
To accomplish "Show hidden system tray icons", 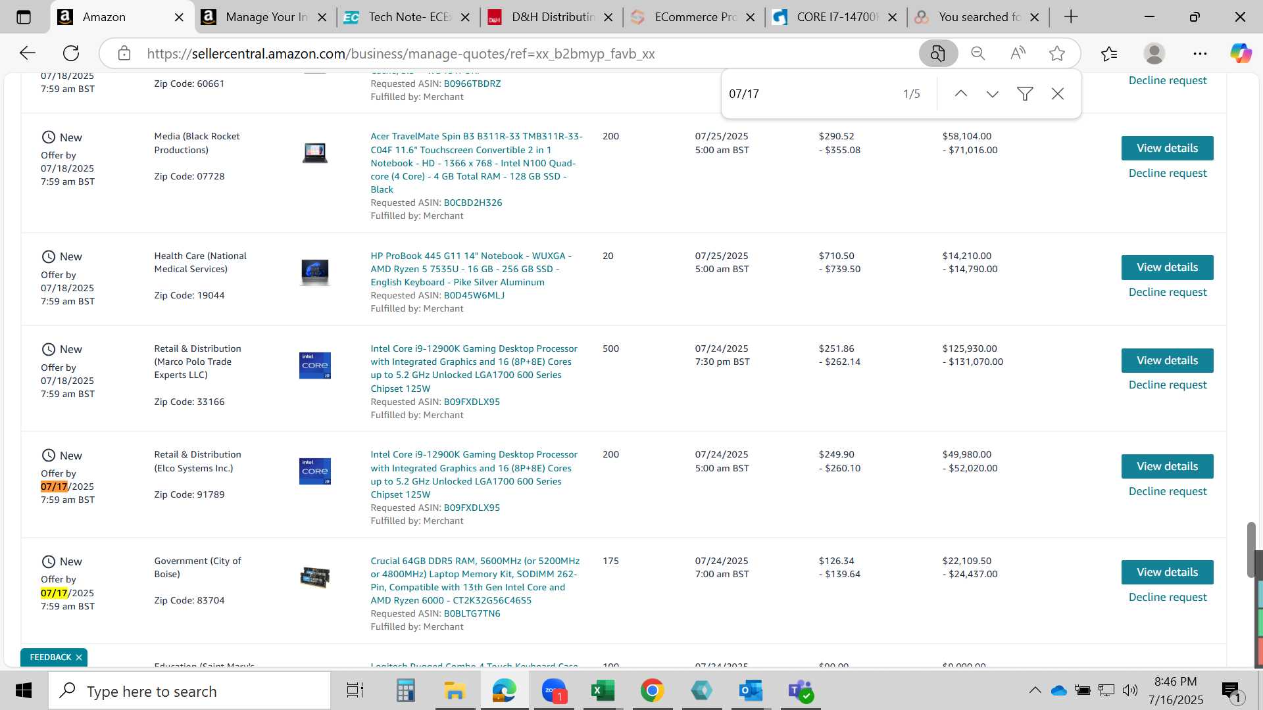I will point(1035,690).
